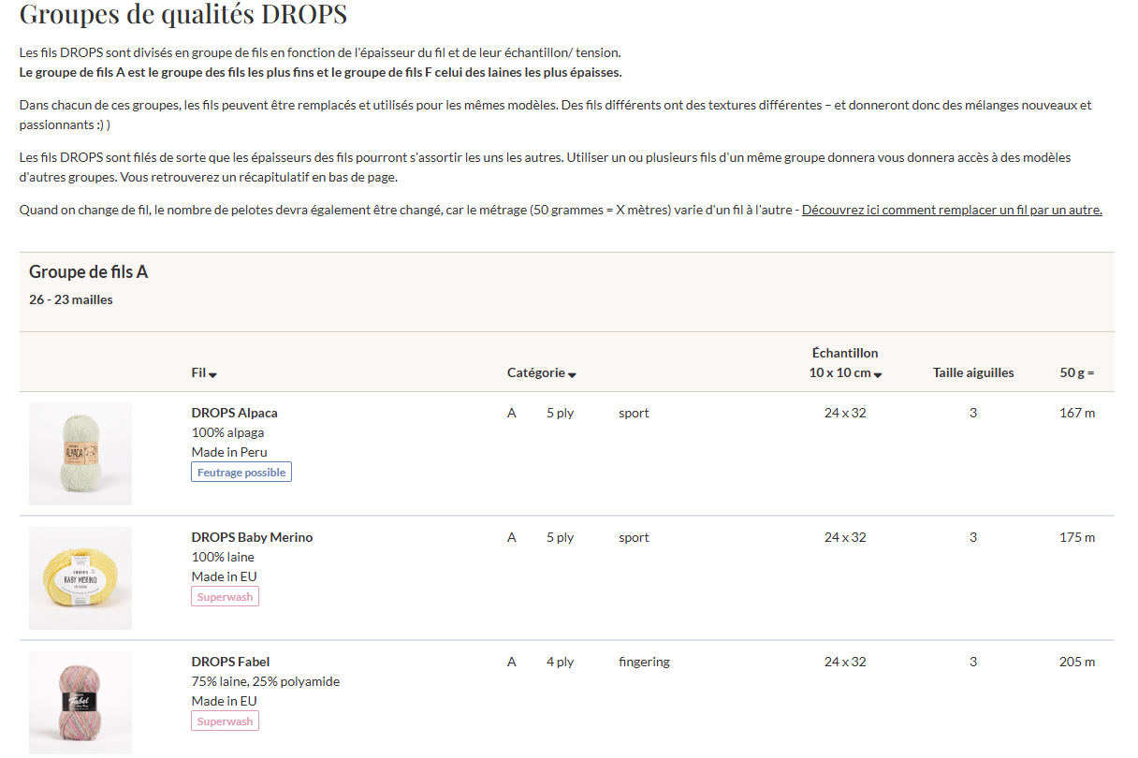This screenshot has height=758, width=1138.
Task: Click the 50 g = column header
Action: pos(1077,372)
